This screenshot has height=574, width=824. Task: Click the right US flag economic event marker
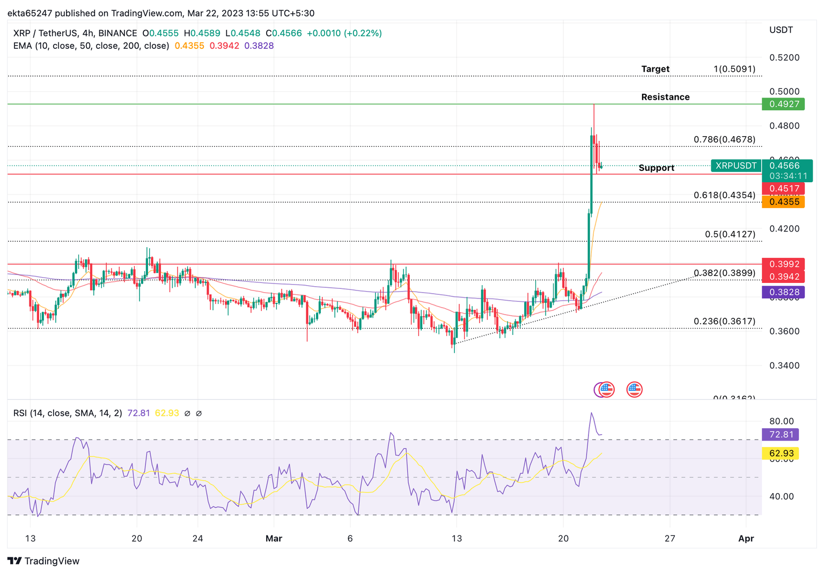(x=635, y=390)
